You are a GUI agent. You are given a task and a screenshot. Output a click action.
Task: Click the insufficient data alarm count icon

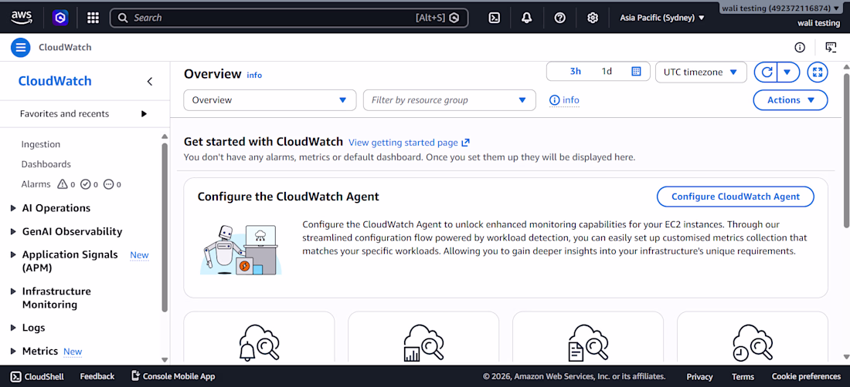point(108,184)
